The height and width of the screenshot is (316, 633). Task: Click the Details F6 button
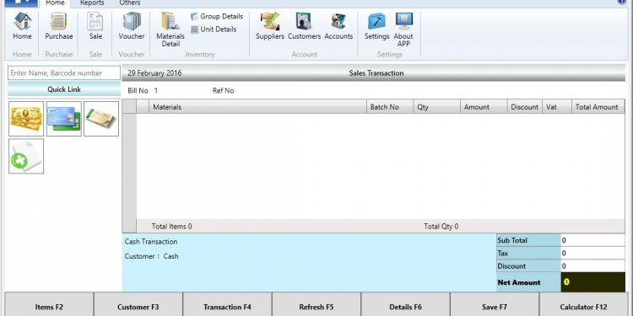[405, 305]
